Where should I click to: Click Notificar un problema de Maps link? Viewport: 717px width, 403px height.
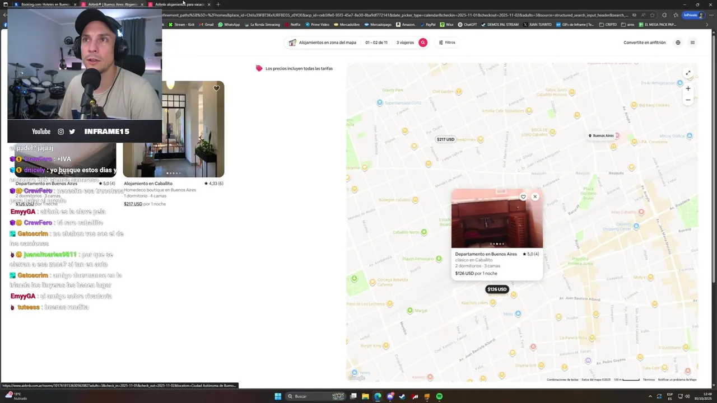(x=677, y=379)
